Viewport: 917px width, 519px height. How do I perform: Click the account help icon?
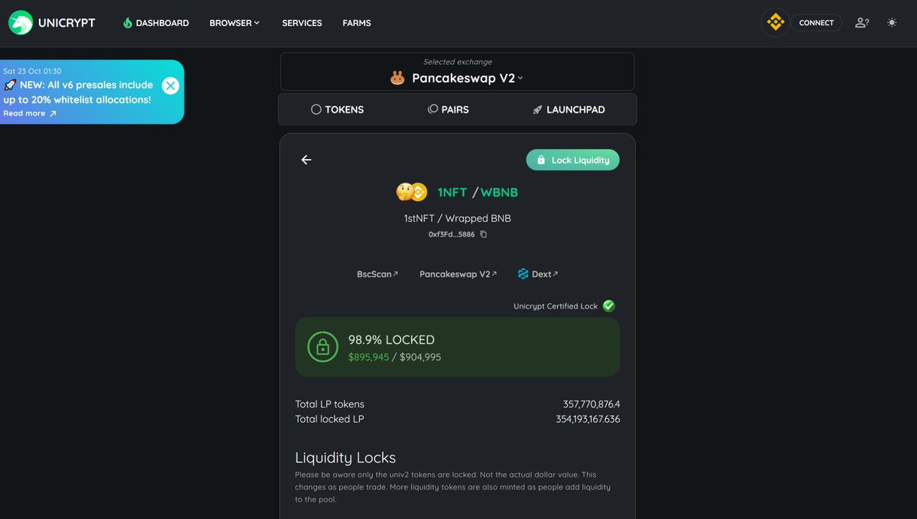coord(862,22)
